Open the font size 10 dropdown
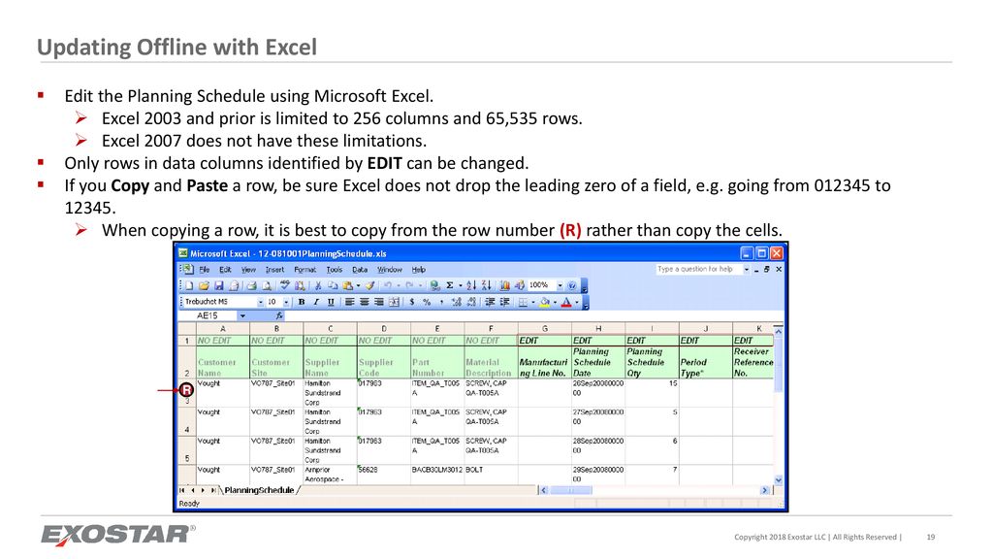 coord(286,303)
